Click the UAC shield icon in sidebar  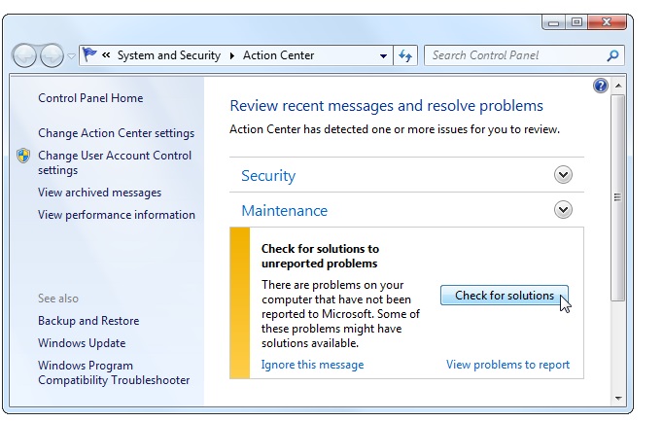23,156
